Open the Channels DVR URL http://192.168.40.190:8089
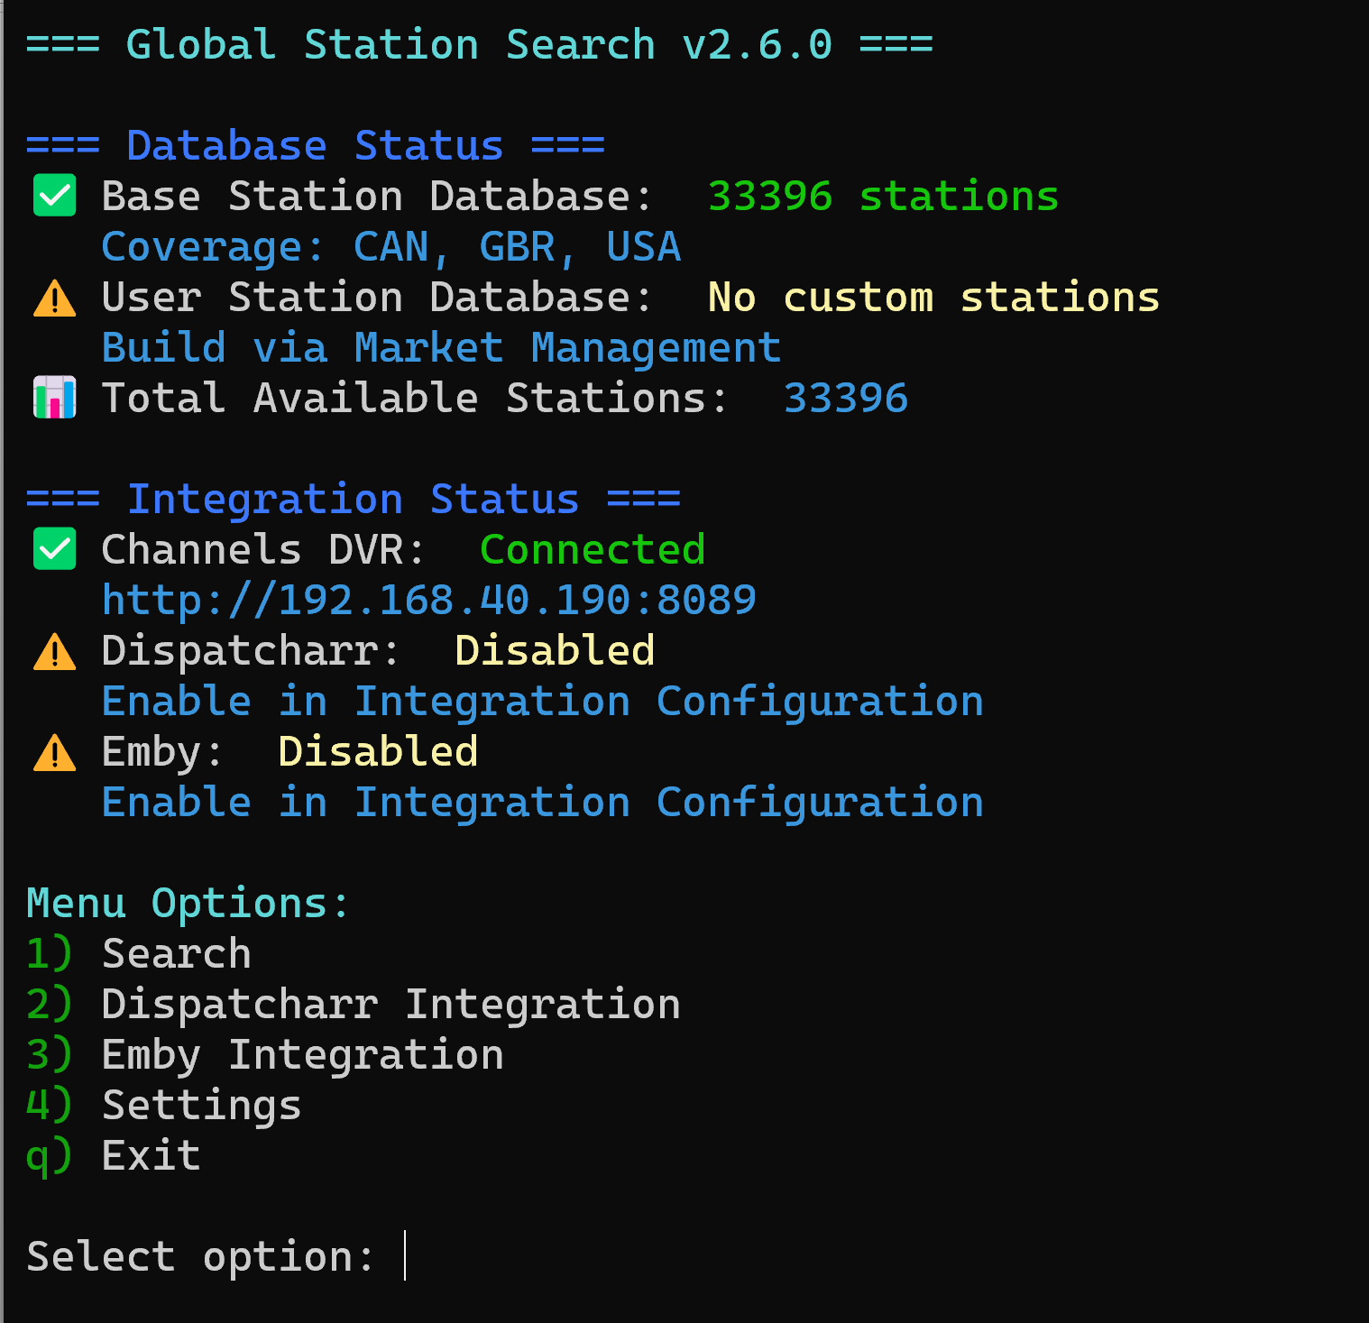The height and width of the screenshot is (1323, 1369). [428, 601]
